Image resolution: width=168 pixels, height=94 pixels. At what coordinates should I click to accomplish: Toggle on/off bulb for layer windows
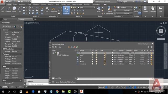coord(93,64)
